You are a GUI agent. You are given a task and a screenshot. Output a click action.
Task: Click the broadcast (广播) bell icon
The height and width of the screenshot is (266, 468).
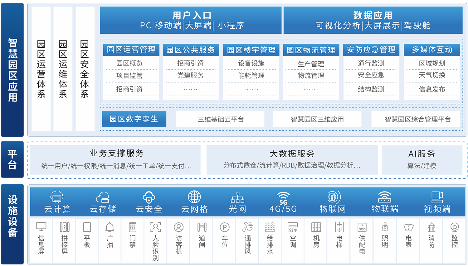[110, 227]
